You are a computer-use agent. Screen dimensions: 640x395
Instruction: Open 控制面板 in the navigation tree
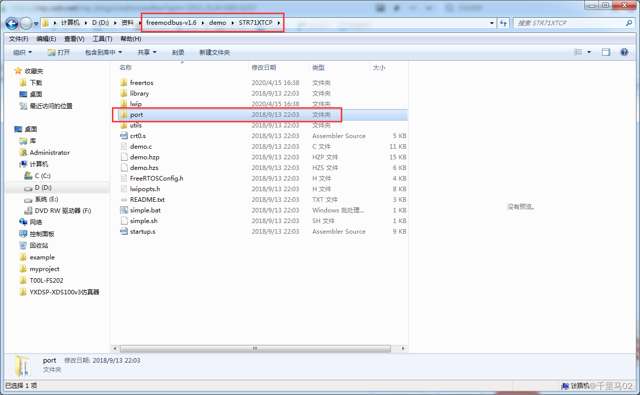click(x=42, y=234)
